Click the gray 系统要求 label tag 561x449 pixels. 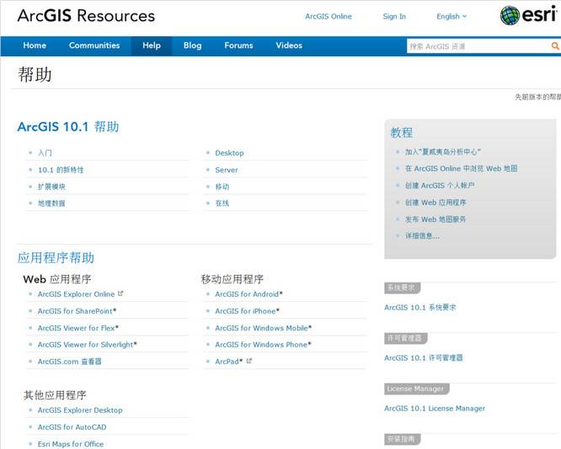(402, 288)
